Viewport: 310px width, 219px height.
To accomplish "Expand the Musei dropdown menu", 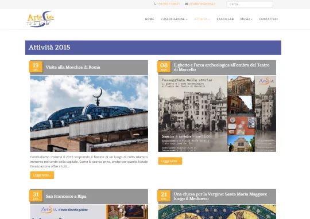I will [246, 19].
